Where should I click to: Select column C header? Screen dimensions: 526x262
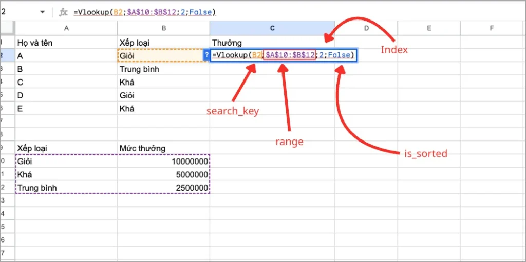pos(272,29)
